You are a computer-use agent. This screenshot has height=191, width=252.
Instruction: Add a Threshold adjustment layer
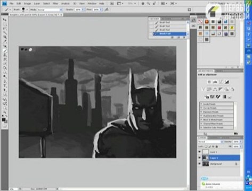[218, 97]
